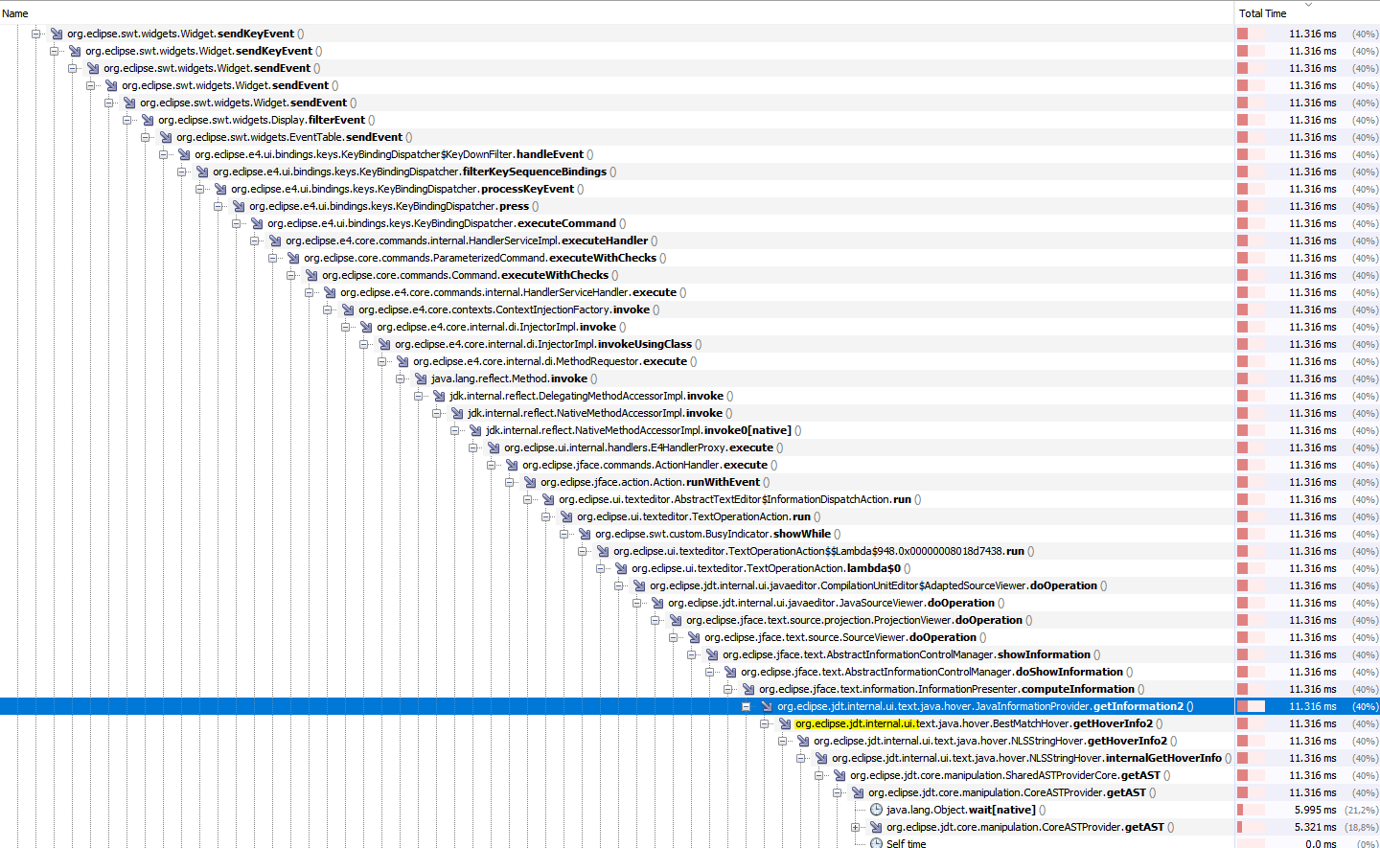Image resolution: width=1380 pixels, height=848 pixels.
Task: Collapse the selected getInformation2 tree node
Action: pyautogui.click(x=746, y=706)
